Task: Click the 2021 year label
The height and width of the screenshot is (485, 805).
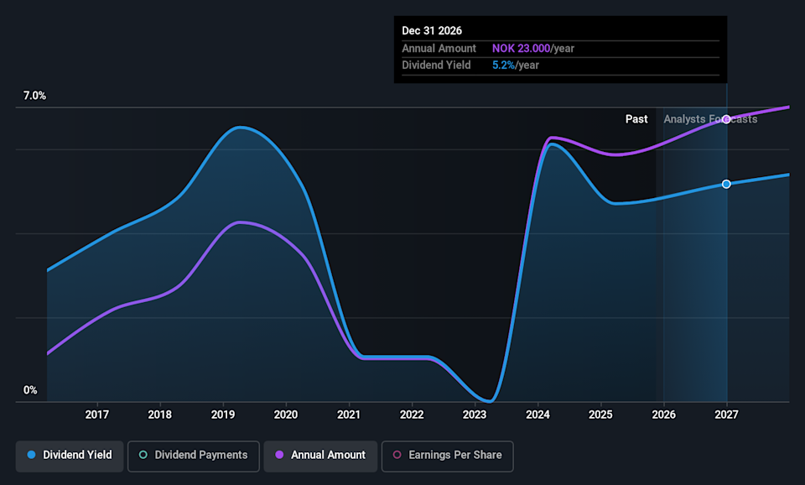Action: click(x=349, y=414)
